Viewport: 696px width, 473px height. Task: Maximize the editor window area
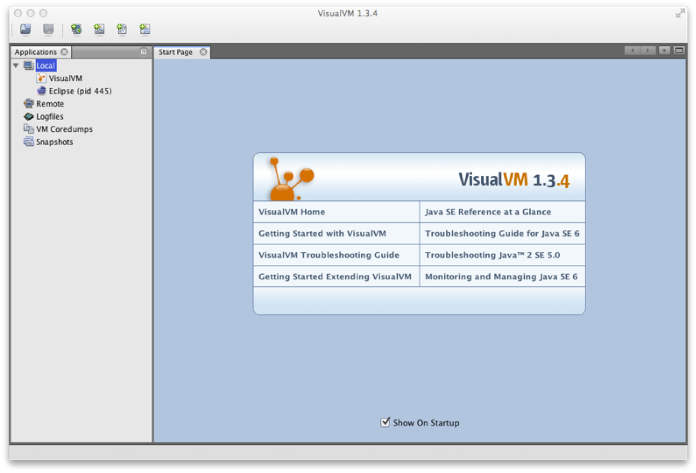point(679,50)
